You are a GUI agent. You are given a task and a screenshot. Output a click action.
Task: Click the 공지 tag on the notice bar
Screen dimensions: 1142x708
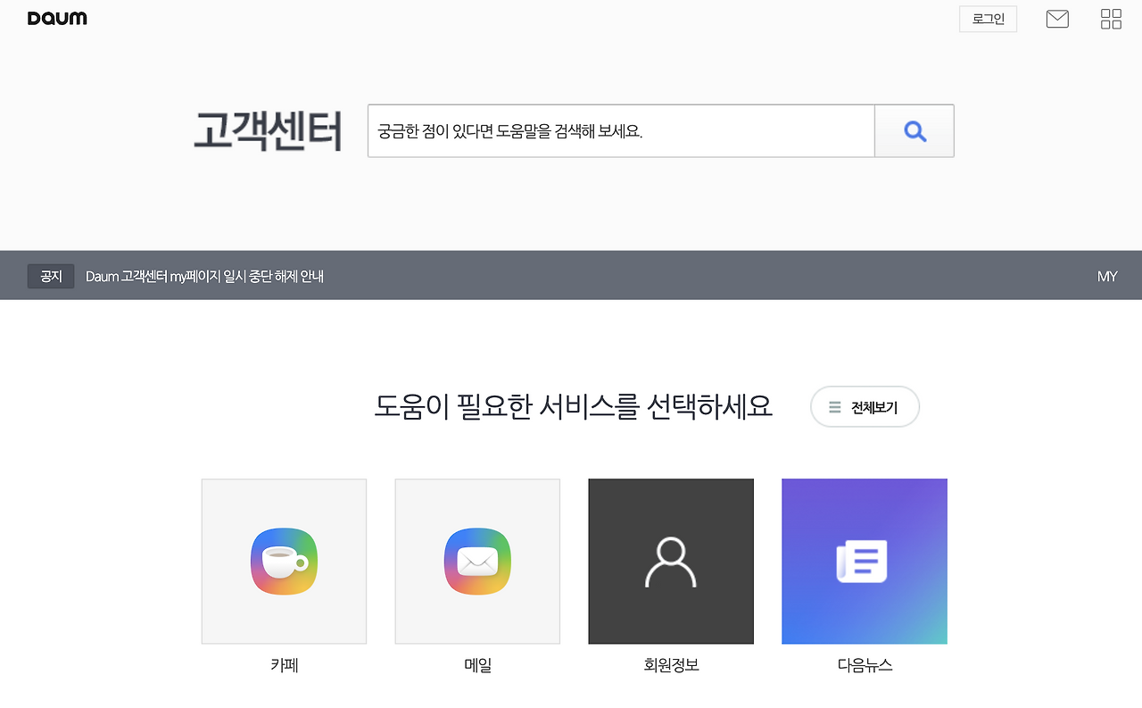[50, 276]
